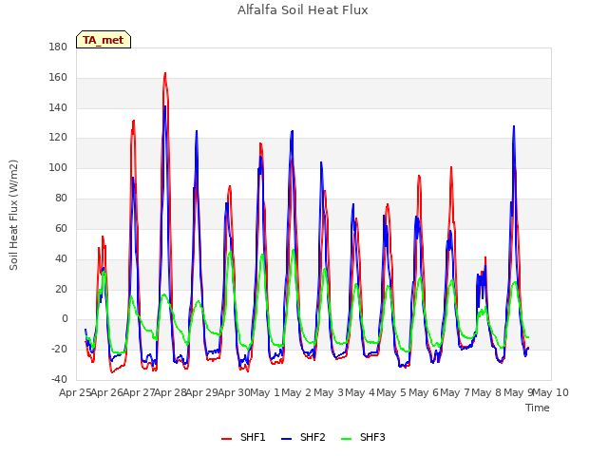The height and width of the screenshot is (456, 608).
Task: Click the x-axis label May 5
Action: [391, 392]
